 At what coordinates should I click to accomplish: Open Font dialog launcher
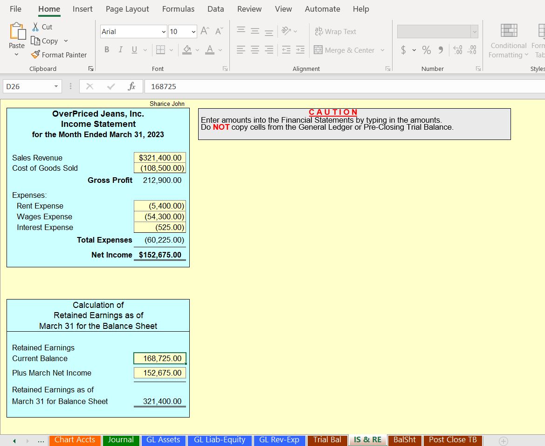(x=225, y=69)
